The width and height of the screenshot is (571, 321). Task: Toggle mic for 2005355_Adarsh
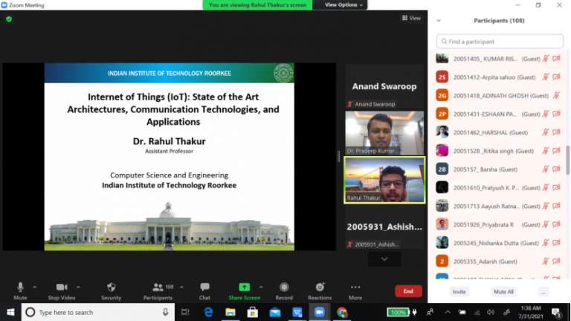546,262
